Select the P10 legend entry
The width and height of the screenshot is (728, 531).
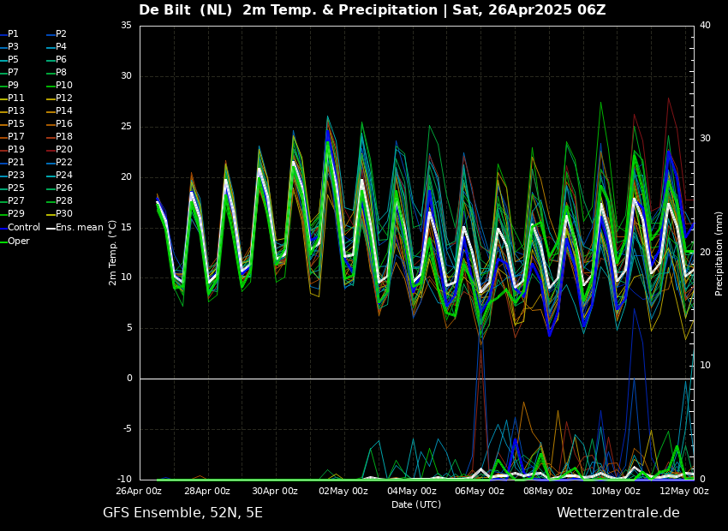(63, 86)
